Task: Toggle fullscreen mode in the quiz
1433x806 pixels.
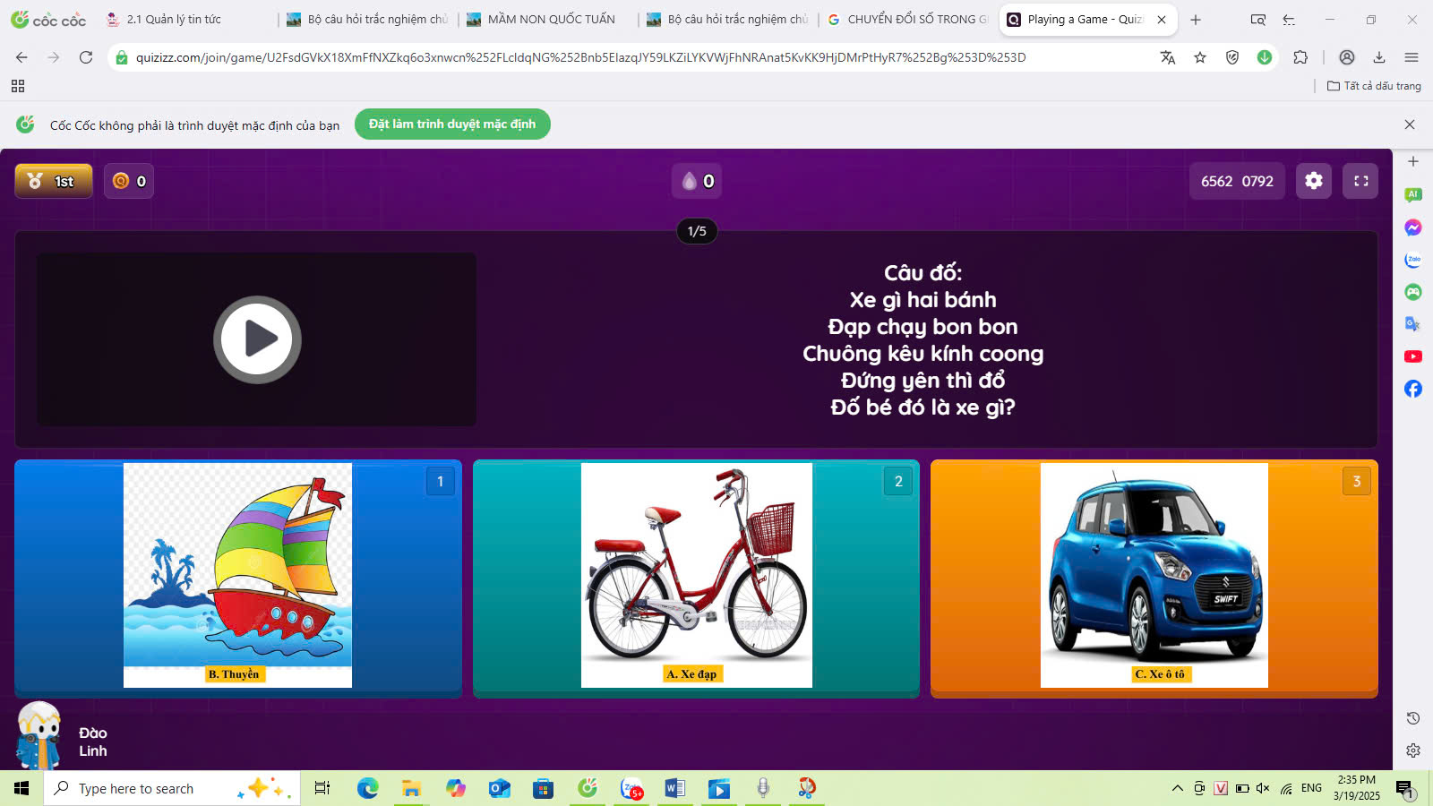Action: click(1360, 181)
